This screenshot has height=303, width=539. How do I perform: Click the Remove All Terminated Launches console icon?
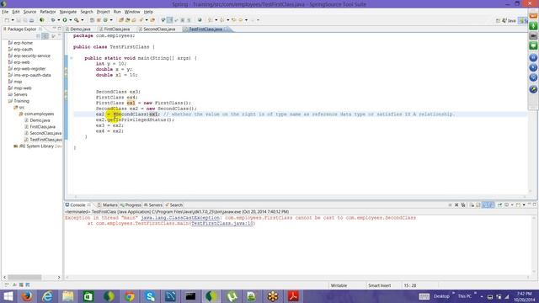coord(463,205)
